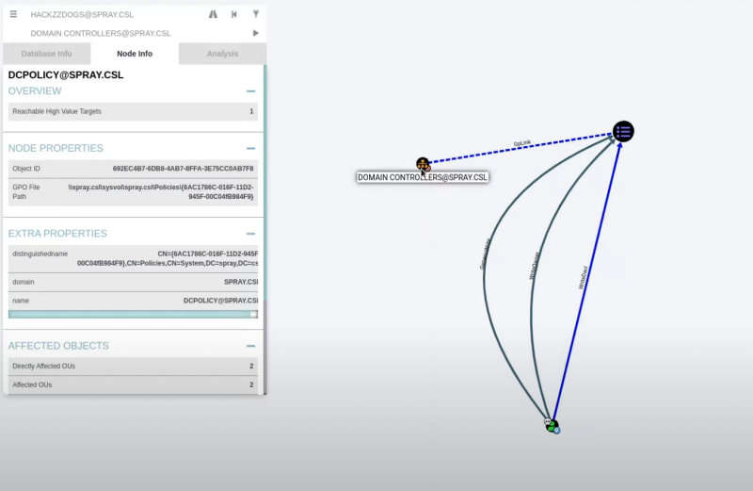
Task: Collapse the Node Properties section
Action: 250,148
